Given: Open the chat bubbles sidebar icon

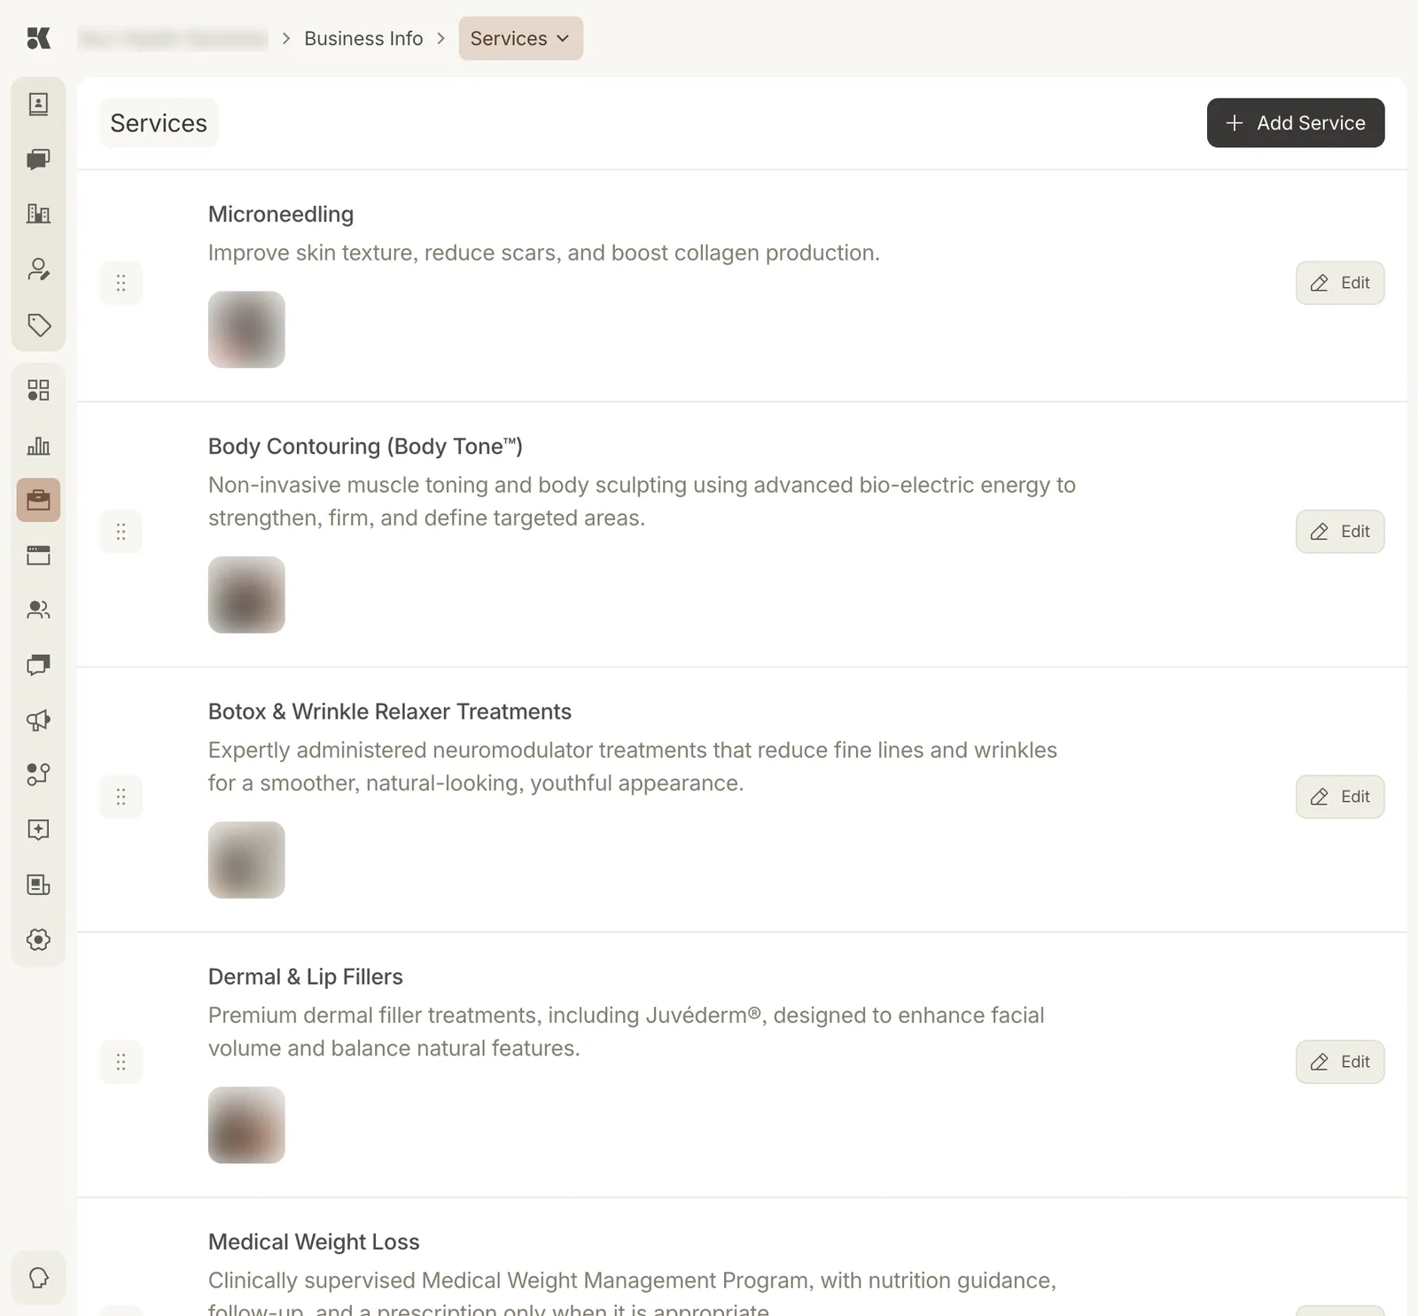Looking at the screenshot, I should point(38,160).
